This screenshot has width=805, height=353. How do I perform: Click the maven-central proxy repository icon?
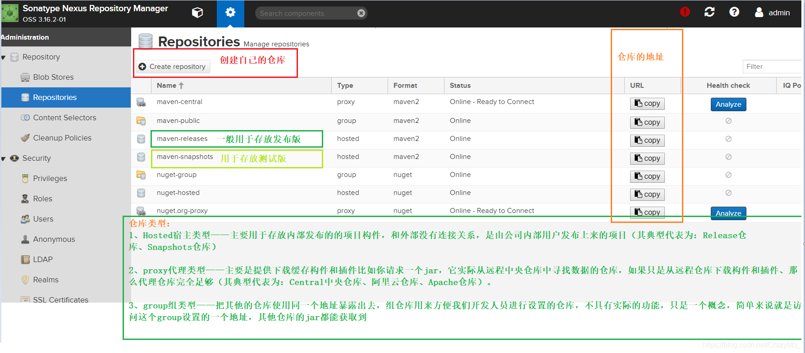[141, 102]
